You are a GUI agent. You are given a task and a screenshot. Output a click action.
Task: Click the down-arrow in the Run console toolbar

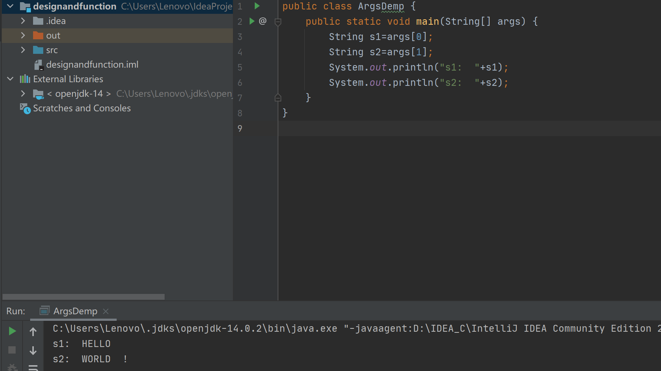click(x=33, y=351)
